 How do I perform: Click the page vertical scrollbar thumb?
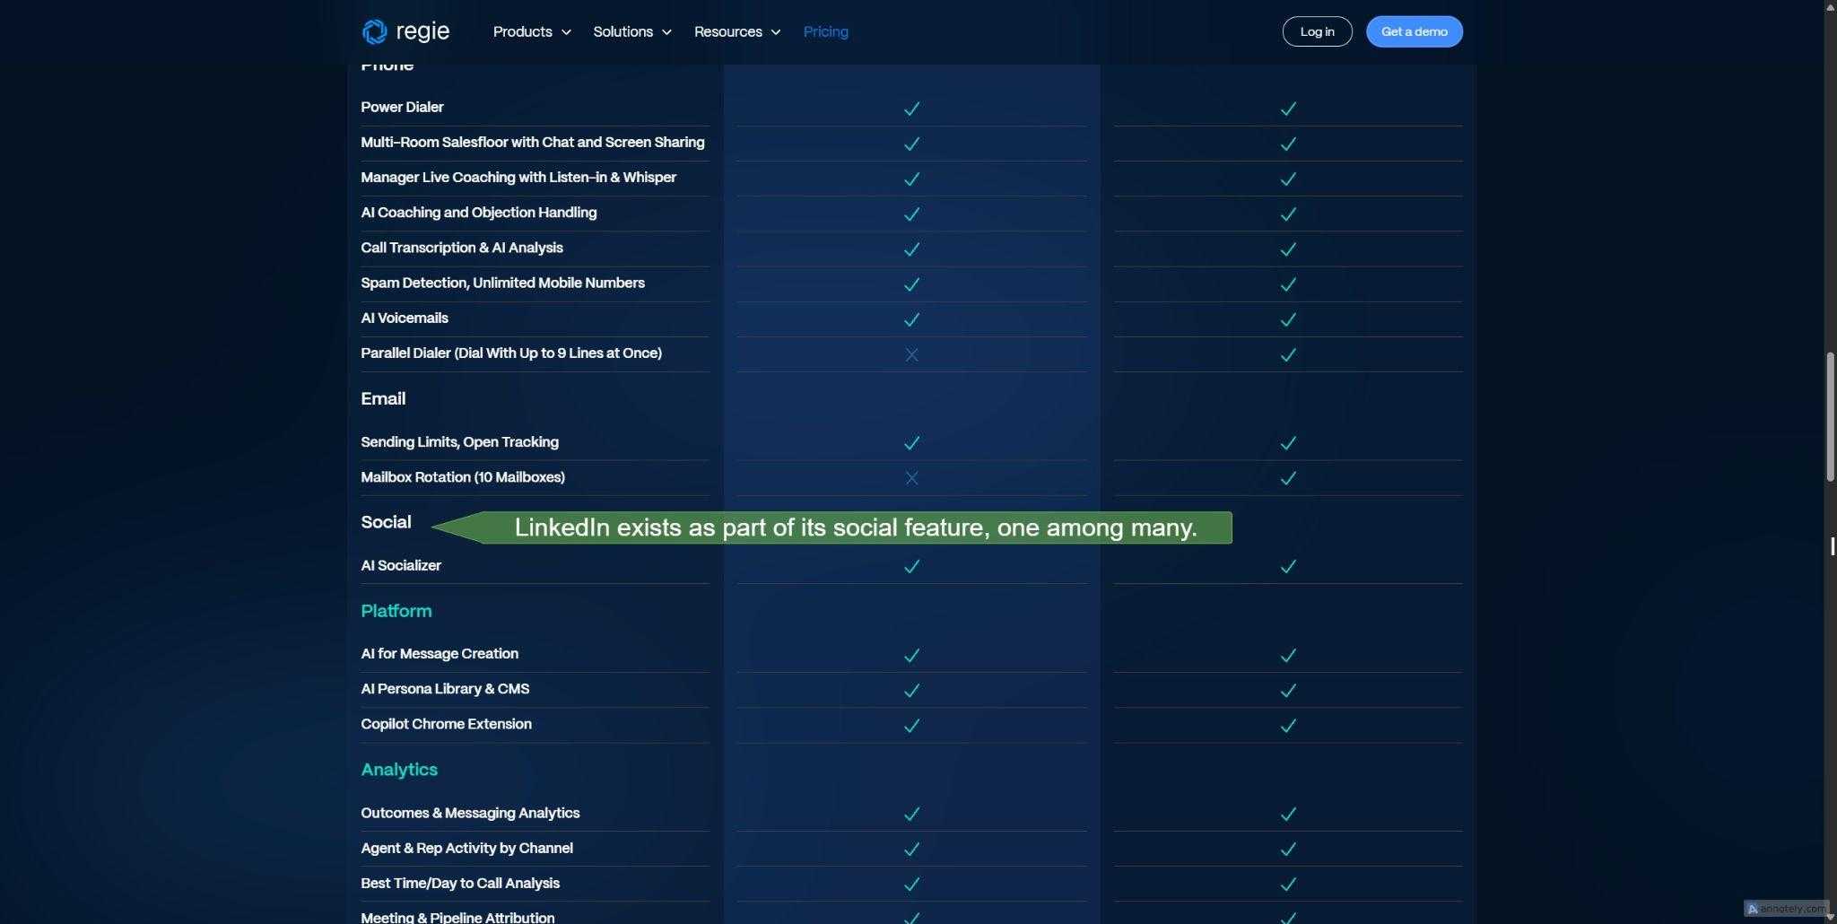click(1830, 417)
